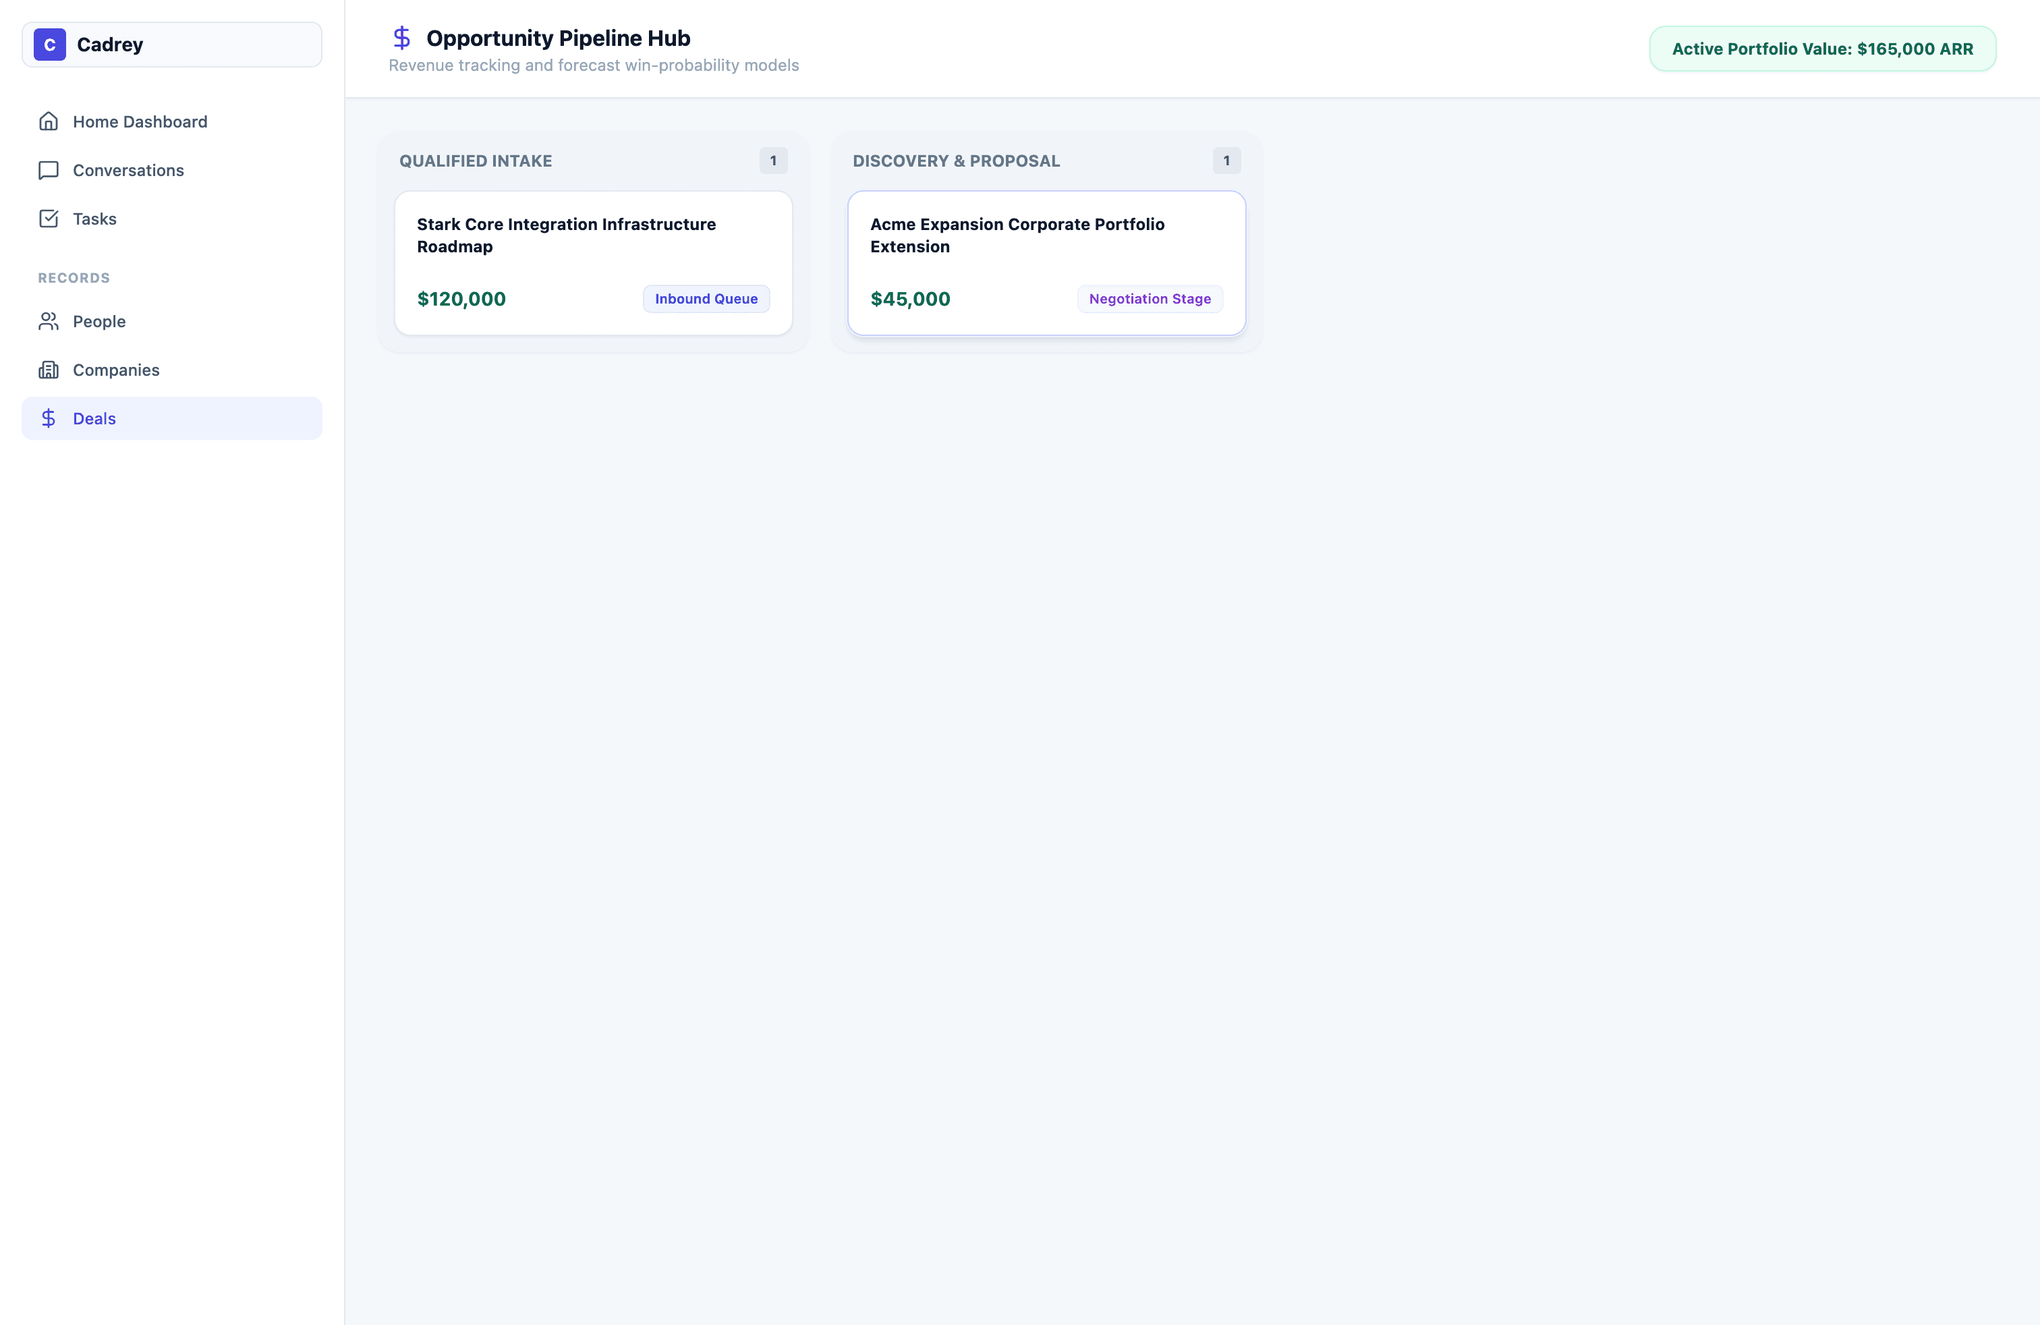Click the dollar icon beside Opportunity Pipeline Hub

[401, 38]
